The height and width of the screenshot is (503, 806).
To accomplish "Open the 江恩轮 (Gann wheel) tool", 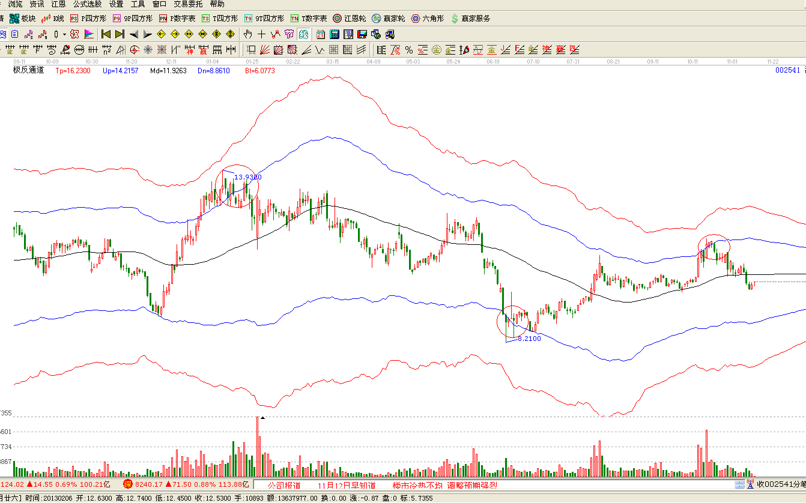I will [x=349, y=19].
